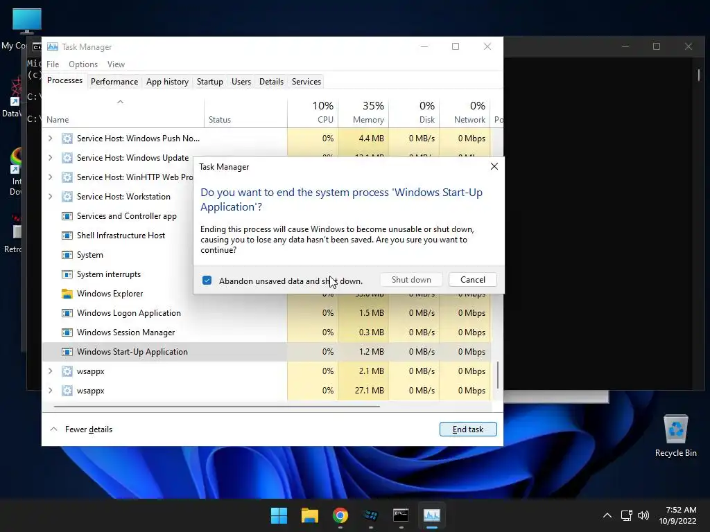
Task: Click the Shell Infrastructure Host icon
Action: coord(67,236)
